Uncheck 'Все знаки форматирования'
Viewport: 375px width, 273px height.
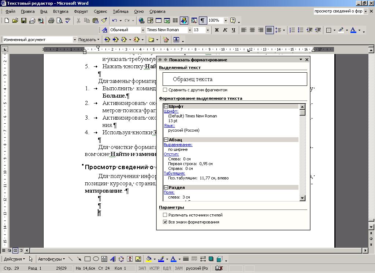[x=165, y=222]
